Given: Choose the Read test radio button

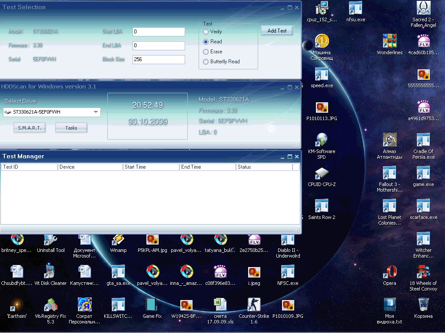Looking at the screenshot, I should [x=206, y=42].
